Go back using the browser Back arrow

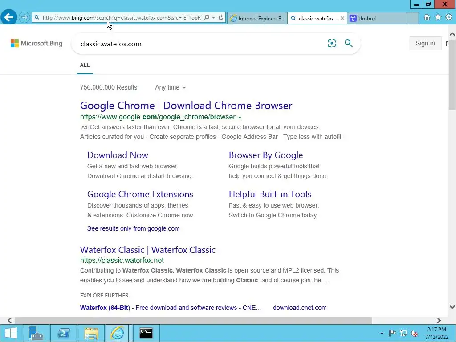click(9, 17)
